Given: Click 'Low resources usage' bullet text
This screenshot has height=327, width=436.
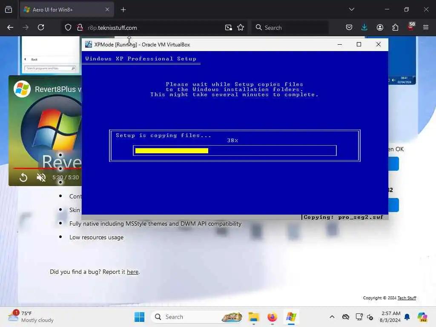Looking at the screenshot, I should pos(97,237).
